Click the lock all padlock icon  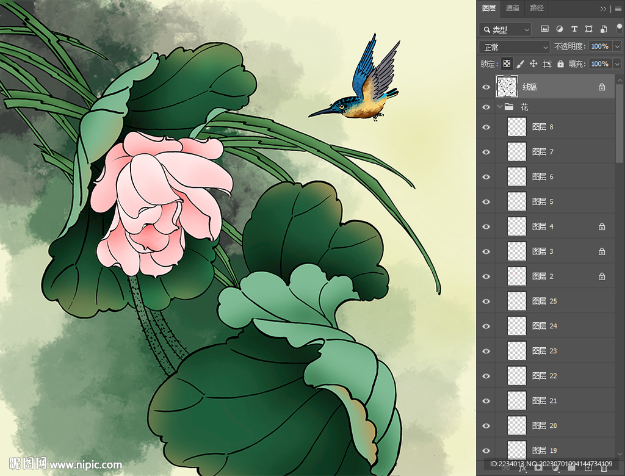560,64
